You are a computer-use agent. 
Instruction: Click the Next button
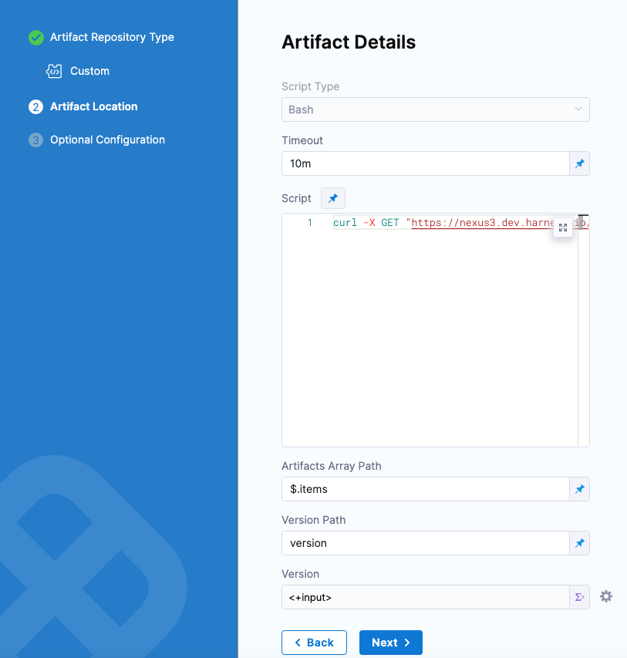pyautogui.click(x=390, y=643)
